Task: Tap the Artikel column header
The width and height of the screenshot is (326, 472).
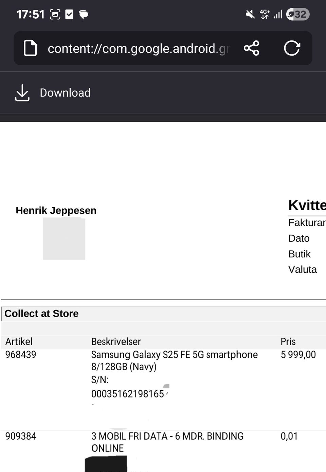Action: pos(19,342)
